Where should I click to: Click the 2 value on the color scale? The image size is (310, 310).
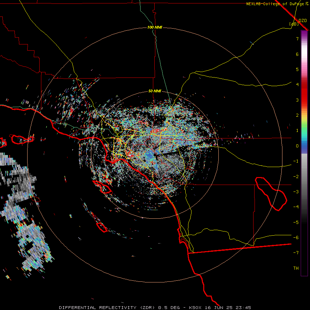297,115
